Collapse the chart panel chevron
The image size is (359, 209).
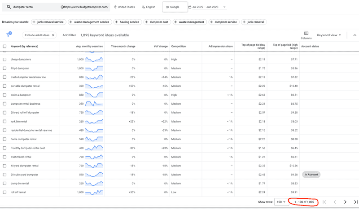355,35
